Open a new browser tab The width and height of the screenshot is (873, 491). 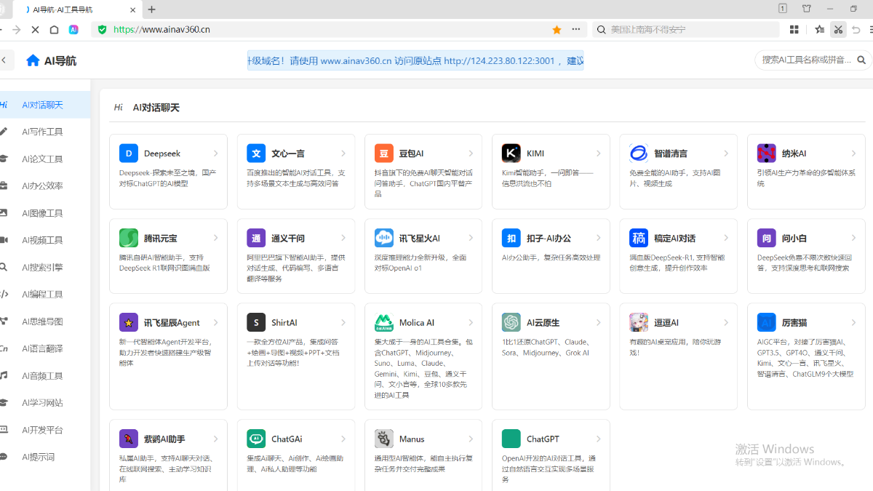[151, 9]
